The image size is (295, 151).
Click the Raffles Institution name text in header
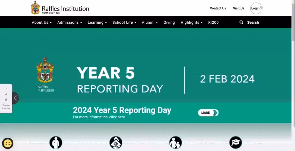pos(65,9)
